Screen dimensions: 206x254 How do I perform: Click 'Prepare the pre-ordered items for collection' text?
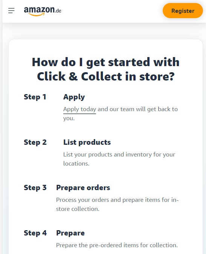117,245
